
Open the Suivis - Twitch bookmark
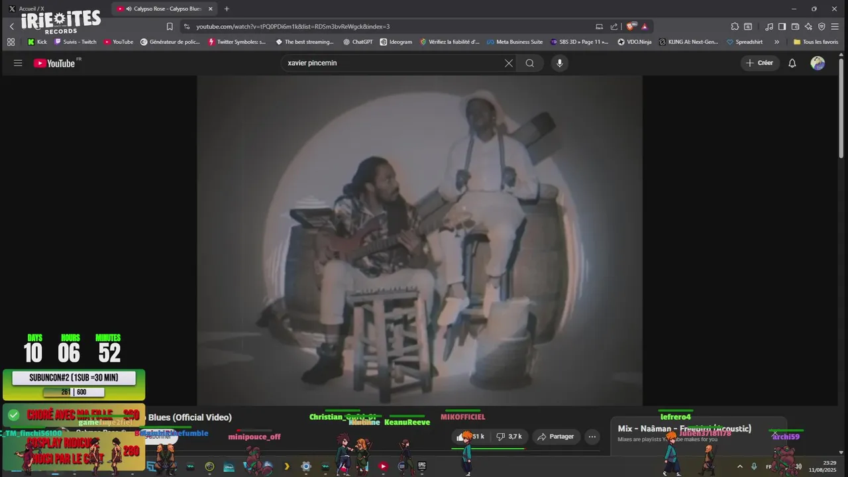(75, 42)
